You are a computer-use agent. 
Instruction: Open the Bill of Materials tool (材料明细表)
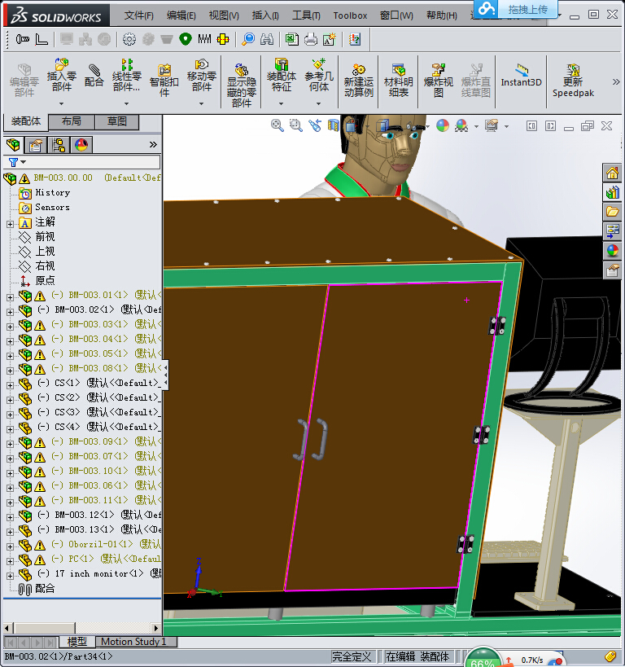399,81
